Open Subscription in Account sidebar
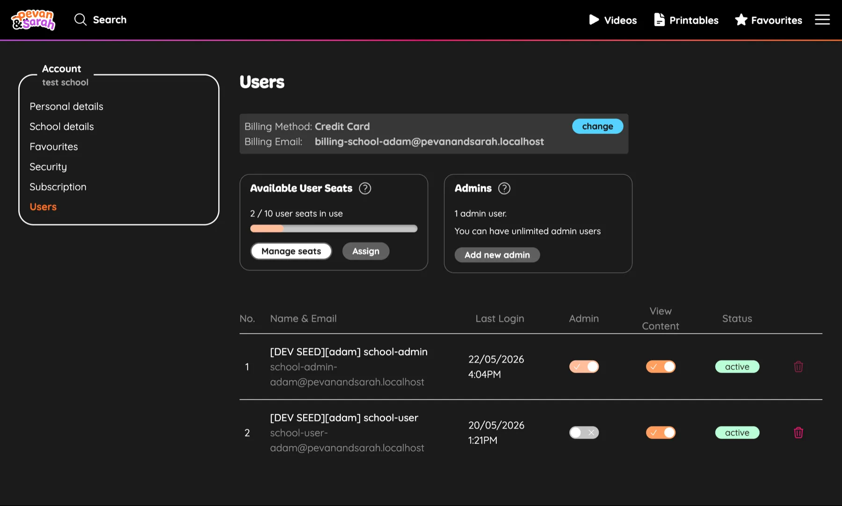The width and height of the screenshot is (842, 506). click(58, 187)
